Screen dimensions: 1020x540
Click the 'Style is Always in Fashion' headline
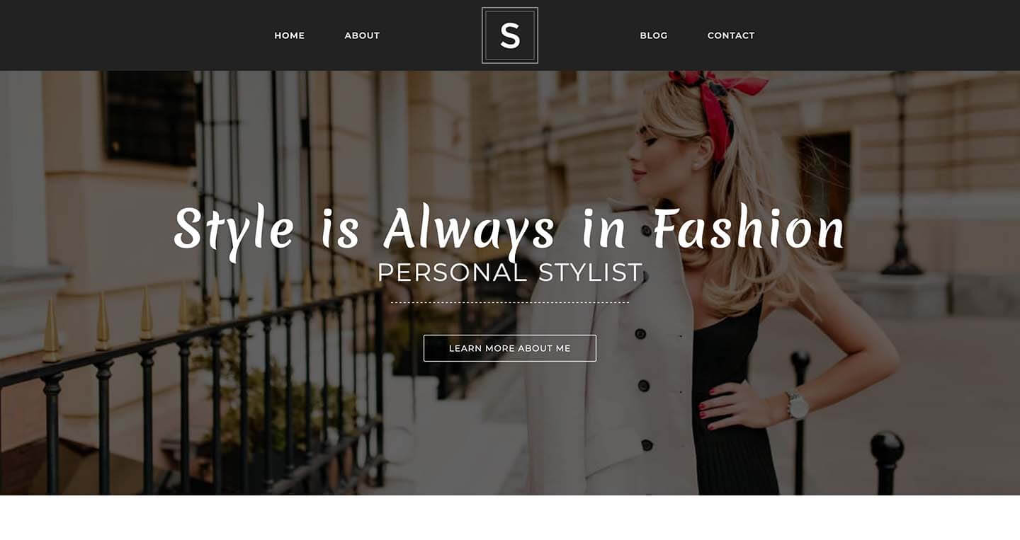click(x=509, y=230)
